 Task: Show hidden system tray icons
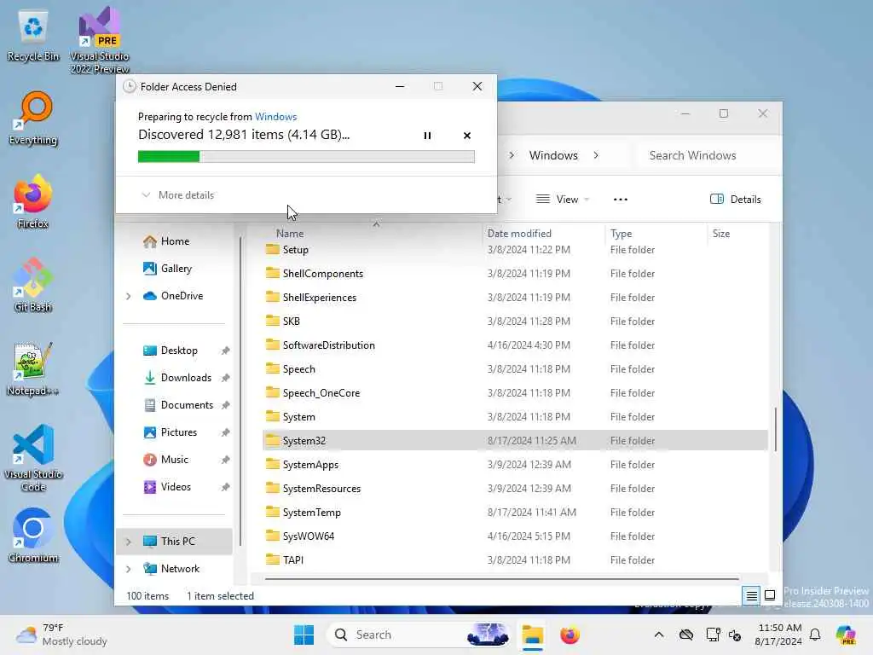(x=659, y=635)
